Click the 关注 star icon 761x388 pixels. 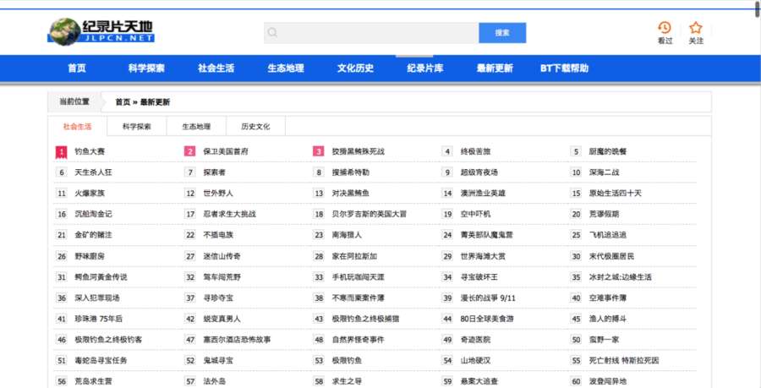(696, 27)
